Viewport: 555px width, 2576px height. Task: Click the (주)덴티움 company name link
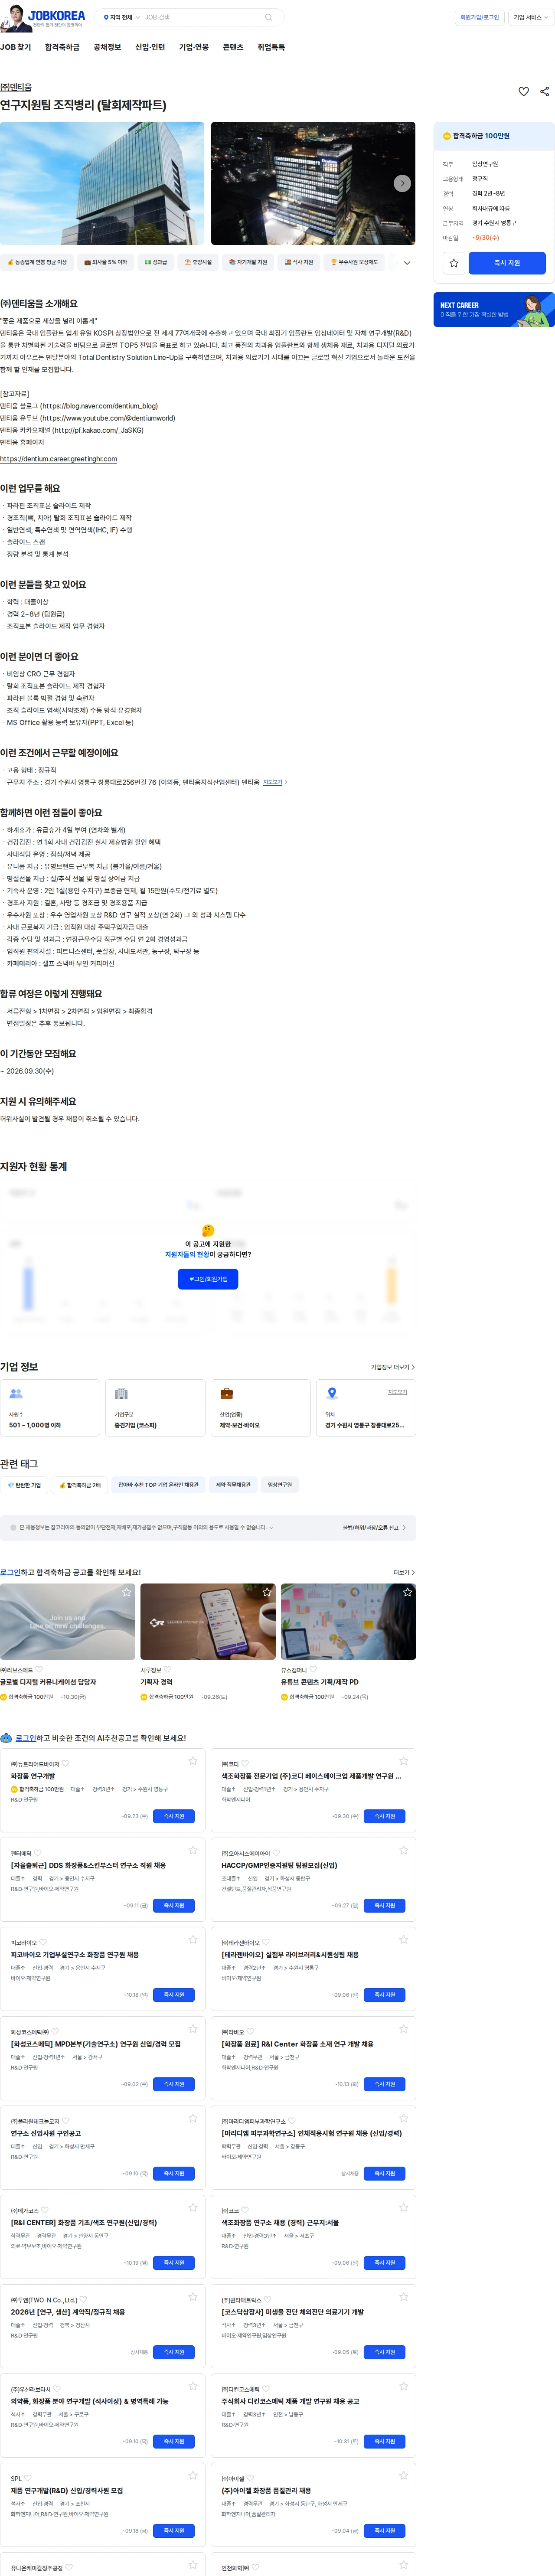[x=16, y=87]
